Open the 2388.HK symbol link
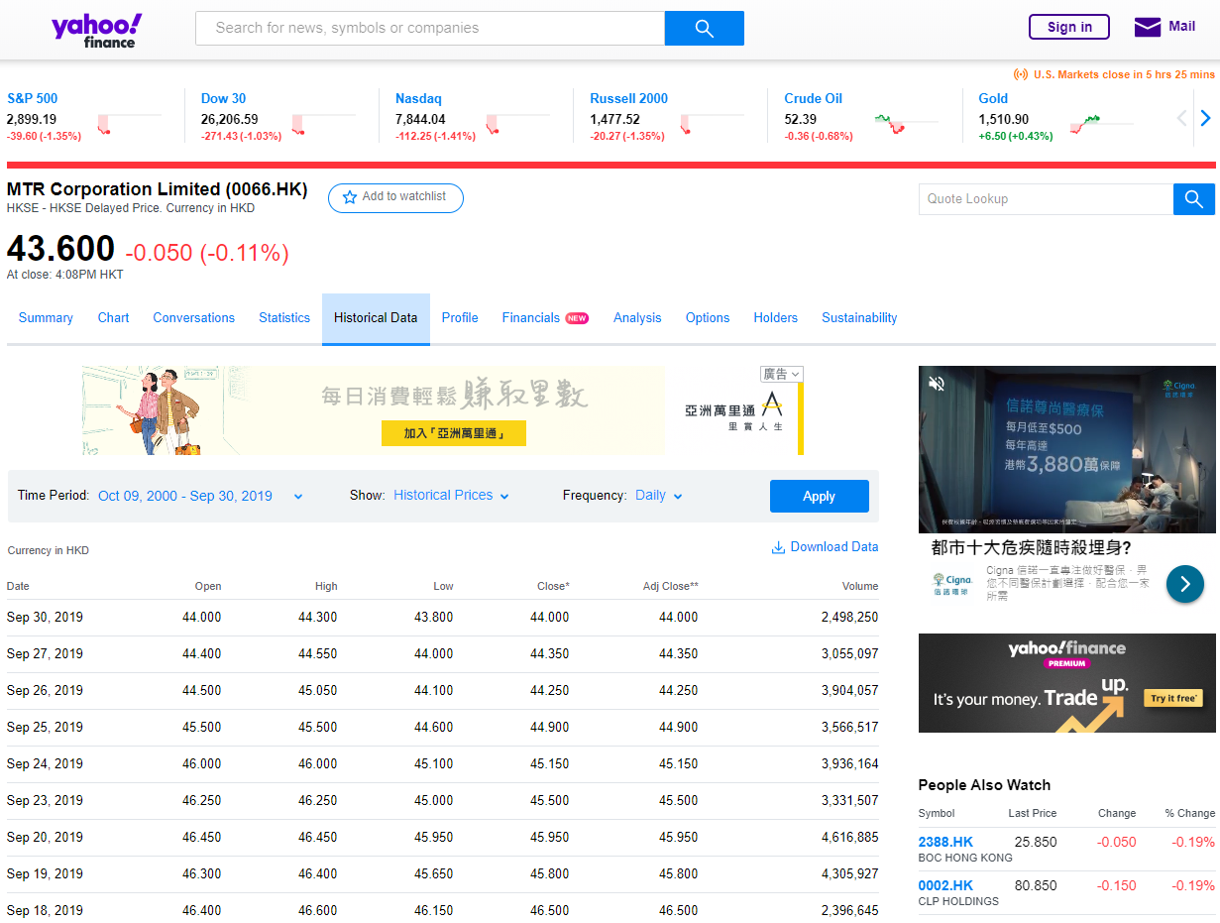Image resolution: width=1220 pixels, height=923 pixels. tap(945, 842)
